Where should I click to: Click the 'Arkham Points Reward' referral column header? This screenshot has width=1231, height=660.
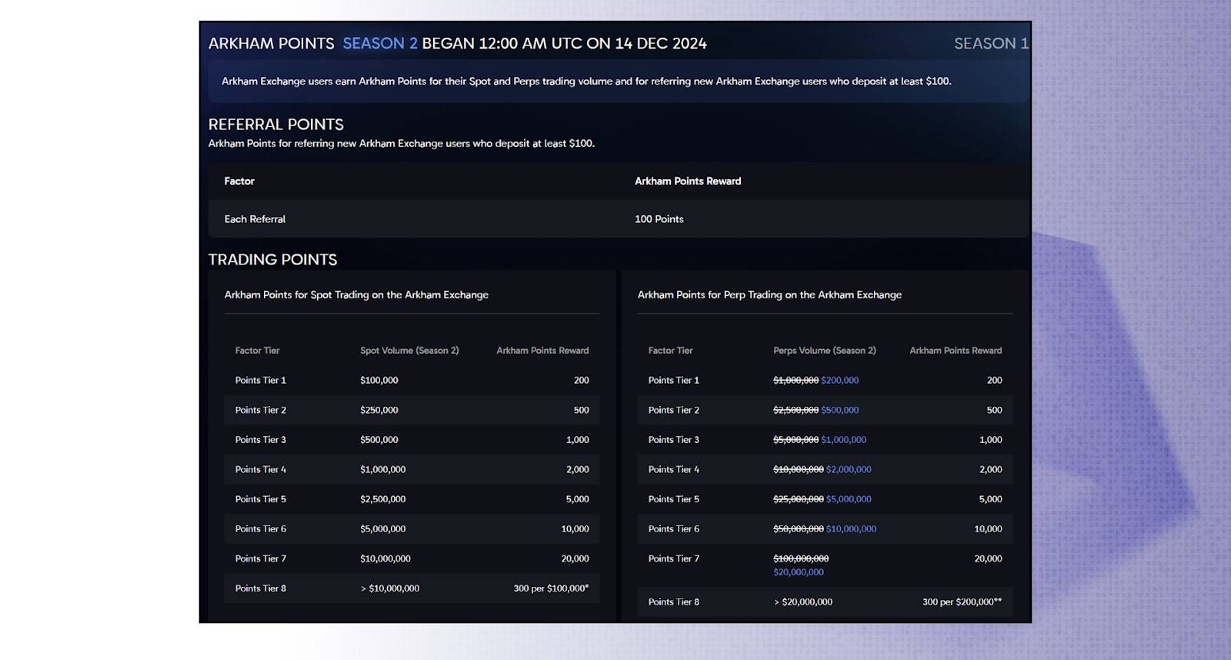[x=688, y=182]
